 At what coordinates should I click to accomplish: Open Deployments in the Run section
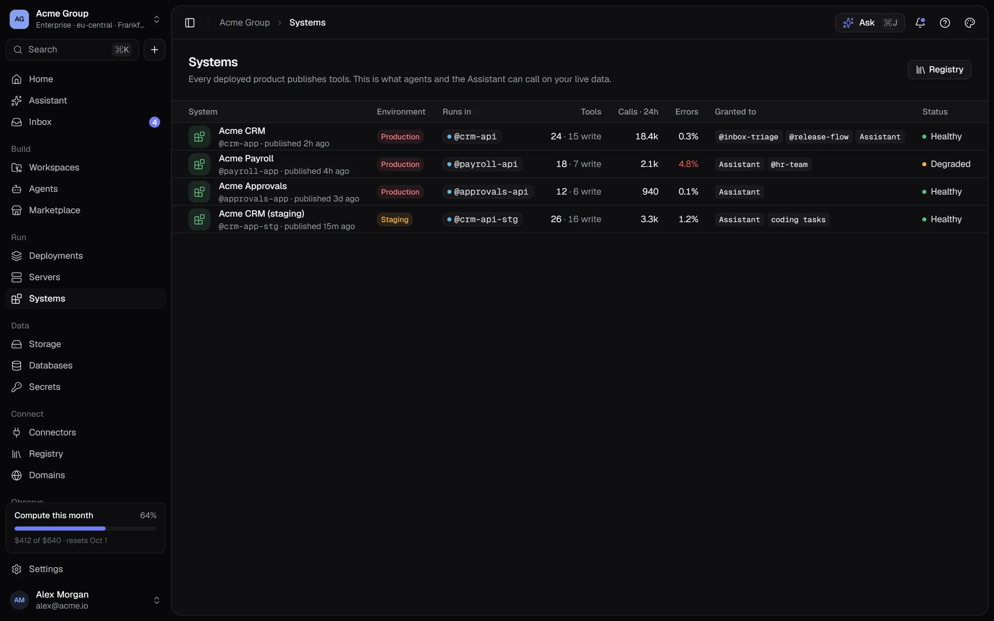click(86, 256)
